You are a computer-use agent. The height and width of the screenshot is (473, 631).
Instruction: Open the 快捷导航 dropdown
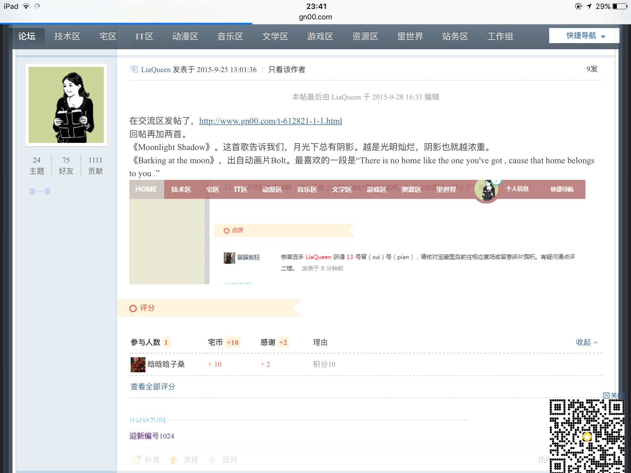click(584, 36)
